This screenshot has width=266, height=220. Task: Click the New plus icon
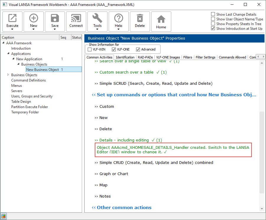34,19
